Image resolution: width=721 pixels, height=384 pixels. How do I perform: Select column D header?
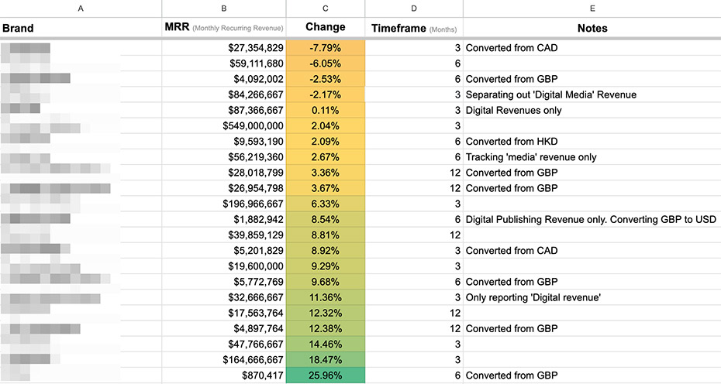[x=414, y=9]
